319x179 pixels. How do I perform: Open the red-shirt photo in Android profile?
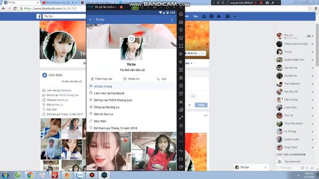tap(154, 151)
